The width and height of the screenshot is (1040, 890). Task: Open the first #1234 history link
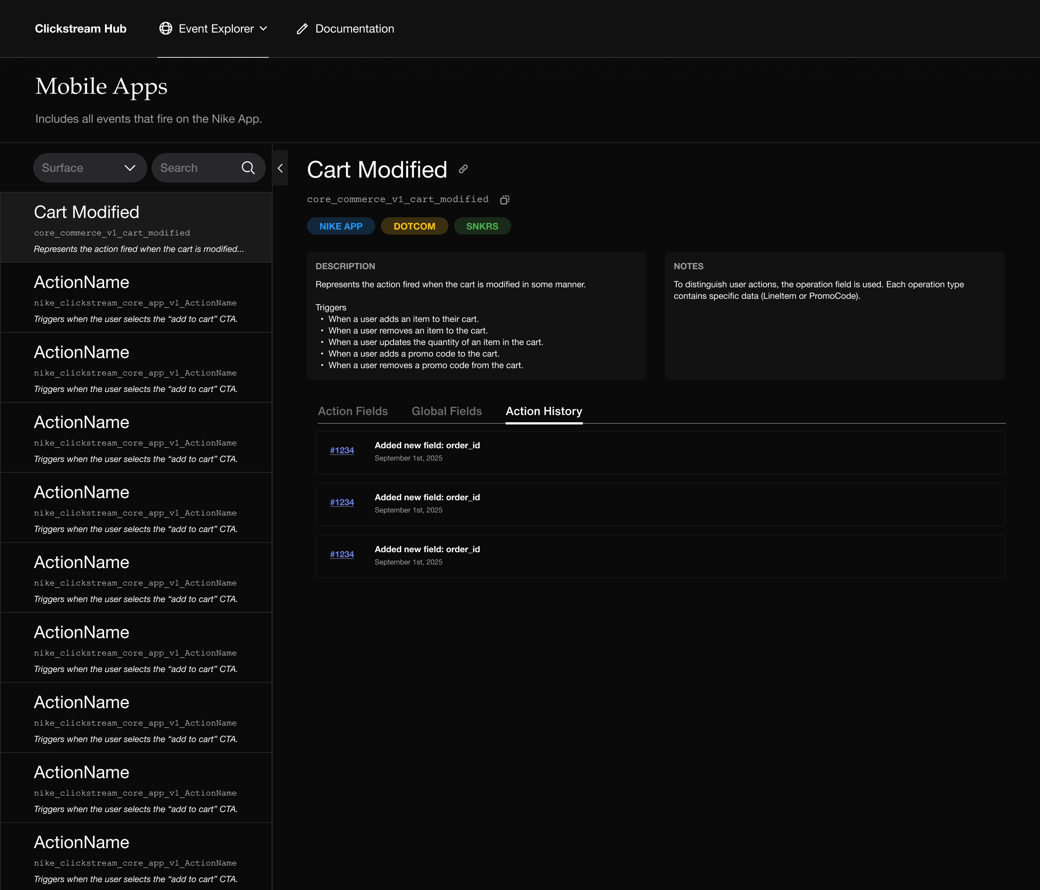(342, 450)
